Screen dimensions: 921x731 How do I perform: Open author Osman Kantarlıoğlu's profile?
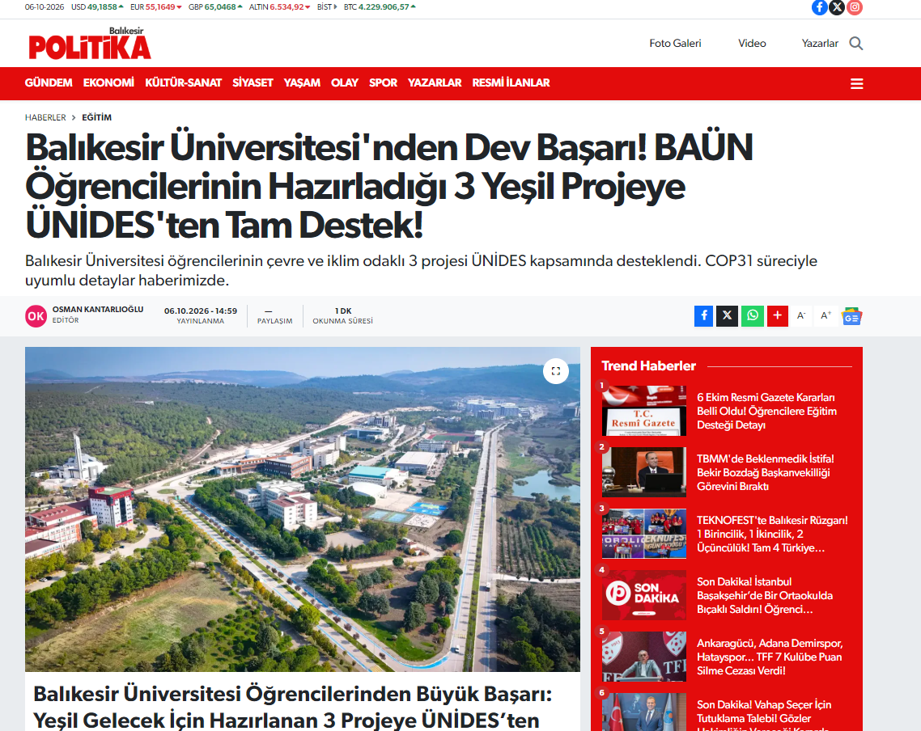tap(97, 309)
